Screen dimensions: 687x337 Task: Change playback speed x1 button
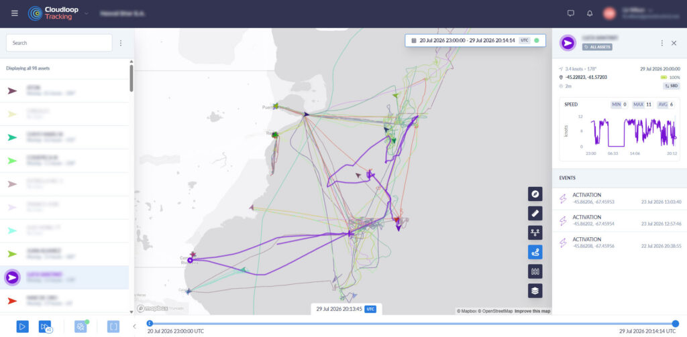(45, 326)
